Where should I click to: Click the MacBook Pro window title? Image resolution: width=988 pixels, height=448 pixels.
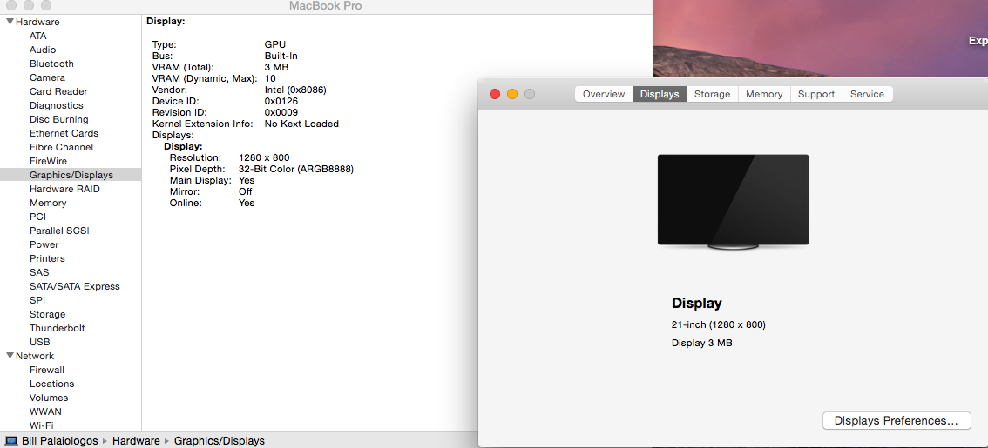tap(325, 6)
